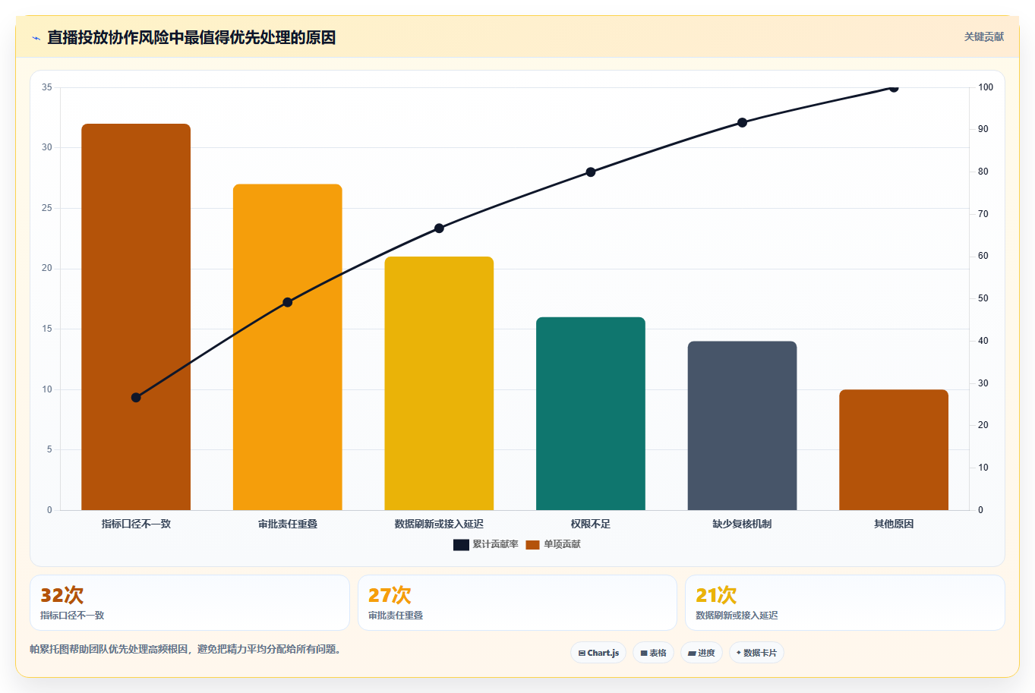Click the 累计贡献率 legend text
Screen dimensions: 1035x693
[496, 544]
